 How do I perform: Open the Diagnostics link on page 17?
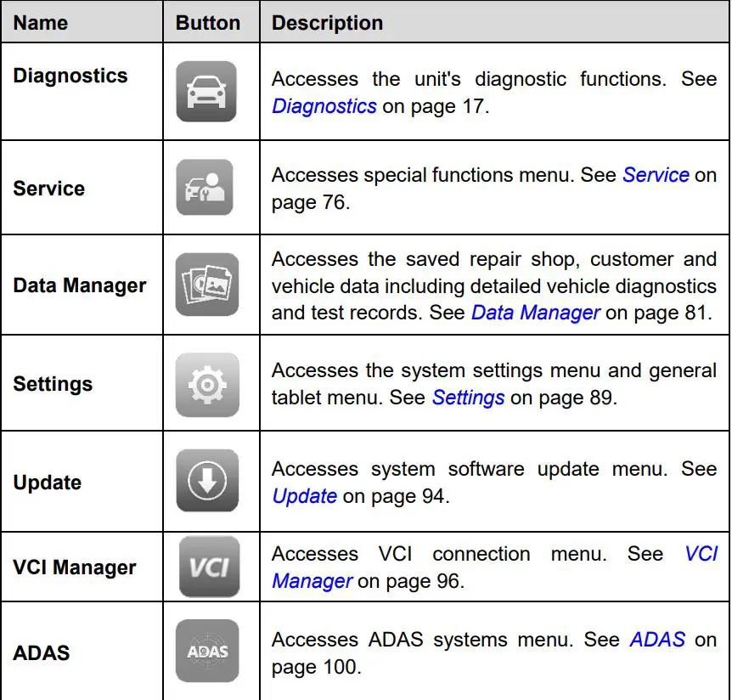tap(324, 106)
